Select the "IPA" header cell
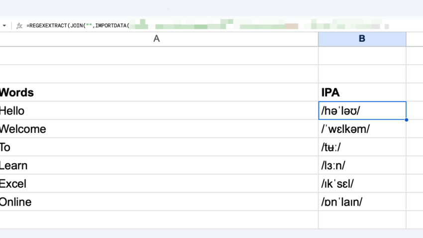This screenshot has width=423, height=238. [362, 92]
